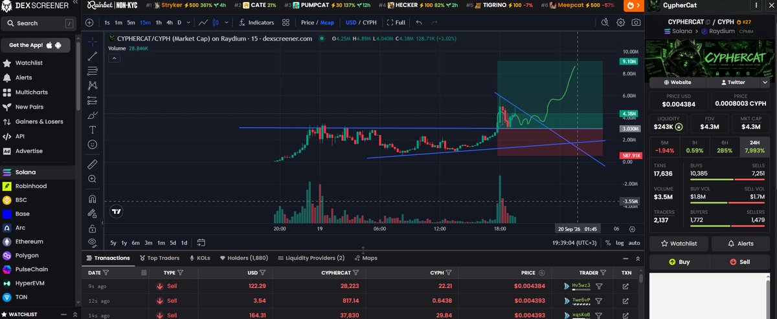Undo the last chart action

(419, 23)
